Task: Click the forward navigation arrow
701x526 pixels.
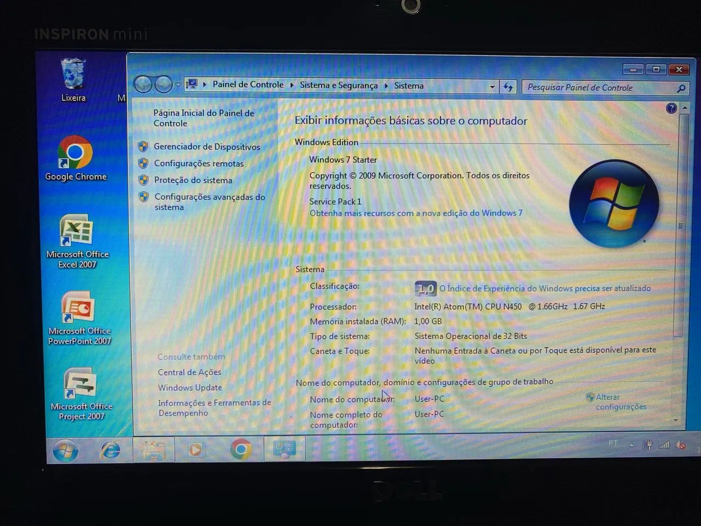Action: click(x=163, y=84)
